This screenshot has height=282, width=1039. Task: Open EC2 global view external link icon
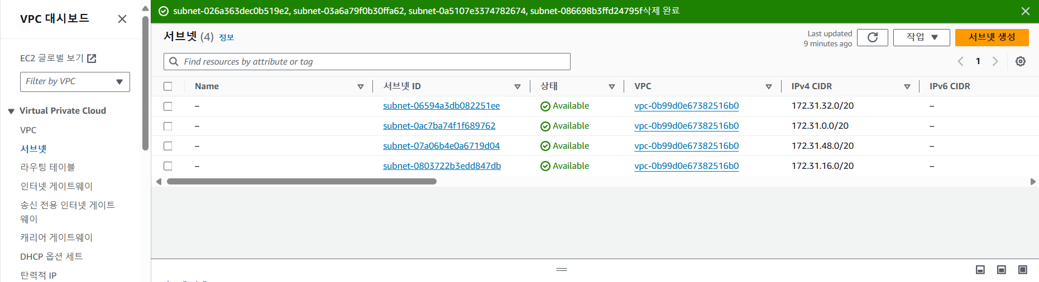click(x=92, y=58)
